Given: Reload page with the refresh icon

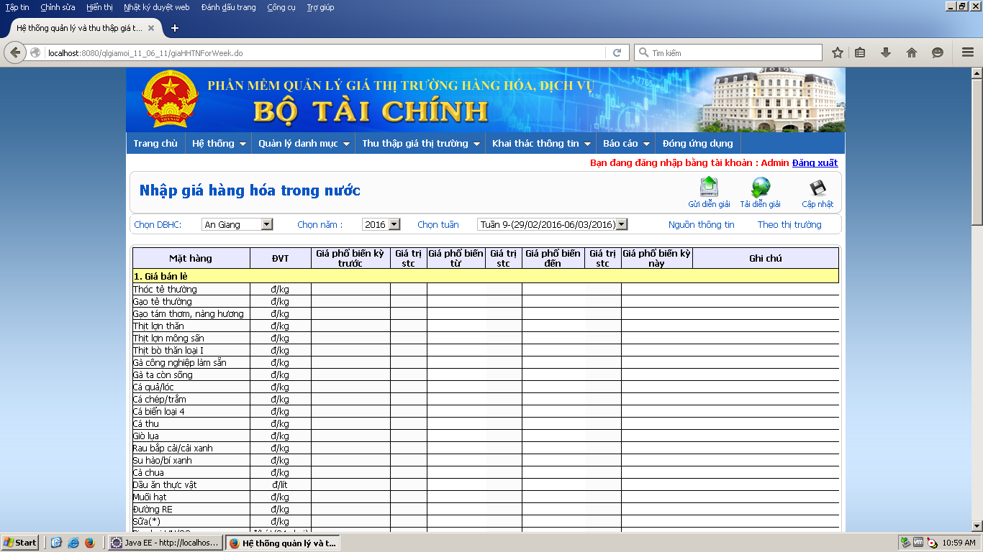Looking at the screenshot, I should (x=617, y=52).
